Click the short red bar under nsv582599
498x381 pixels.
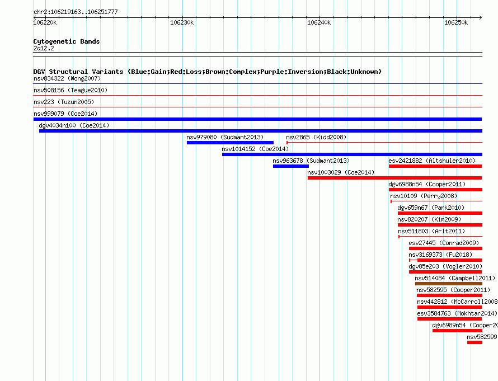(474, 342)
